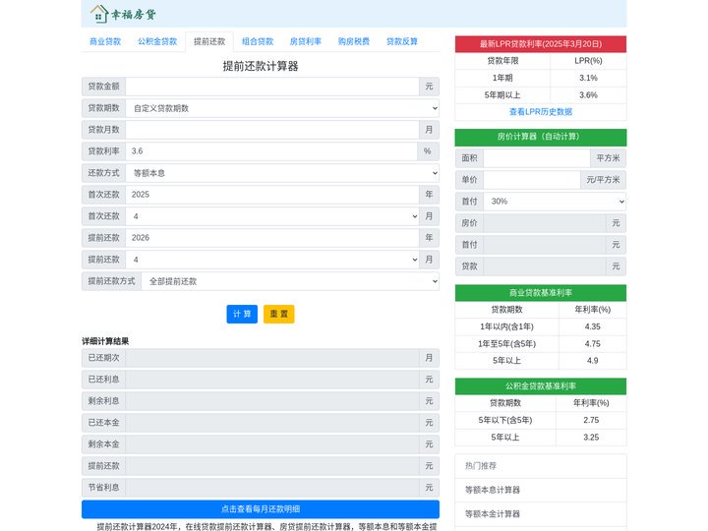Click the 4.9 rate cell
708x531 pixels.
click(592, 361)
